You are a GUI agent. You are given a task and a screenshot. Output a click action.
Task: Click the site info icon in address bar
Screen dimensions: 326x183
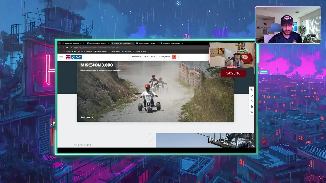(x=72, y=48)
